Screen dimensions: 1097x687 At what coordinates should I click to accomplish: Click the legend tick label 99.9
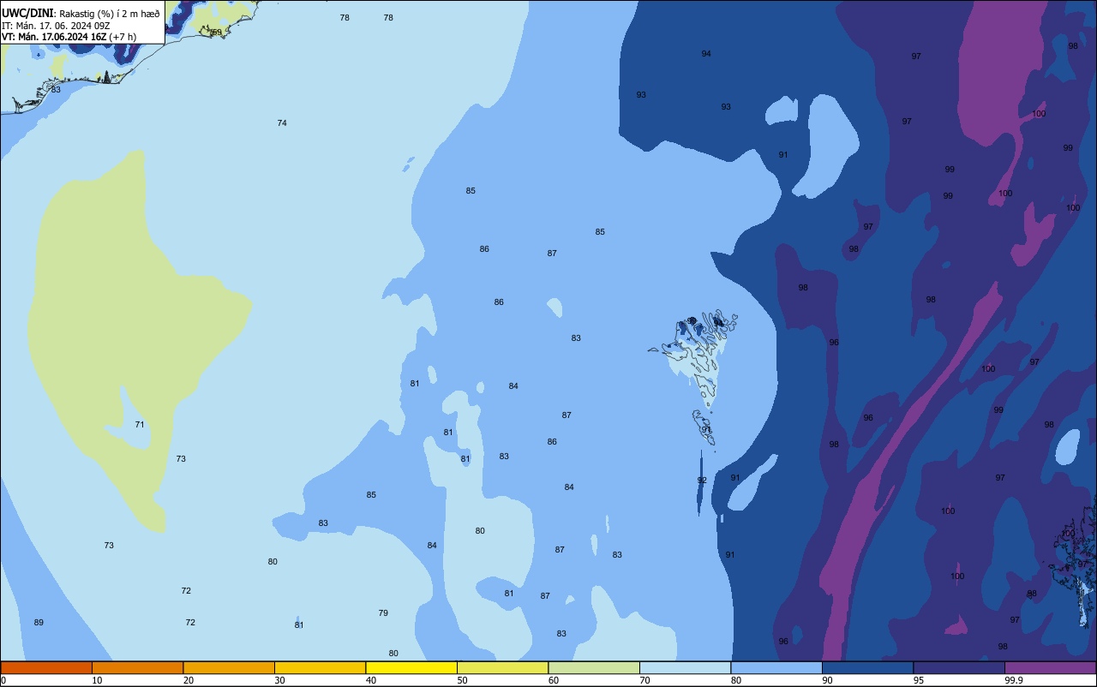pos(1014,680)
